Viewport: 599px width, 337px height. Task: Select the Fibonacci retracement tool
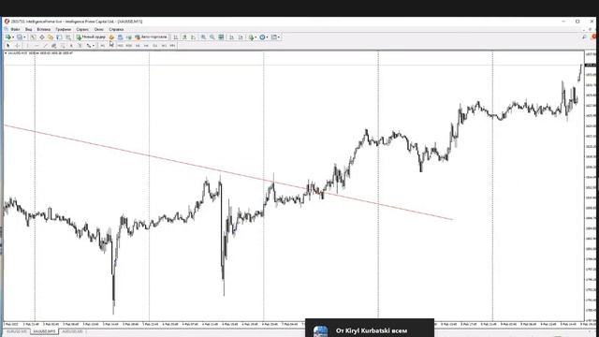63,46
